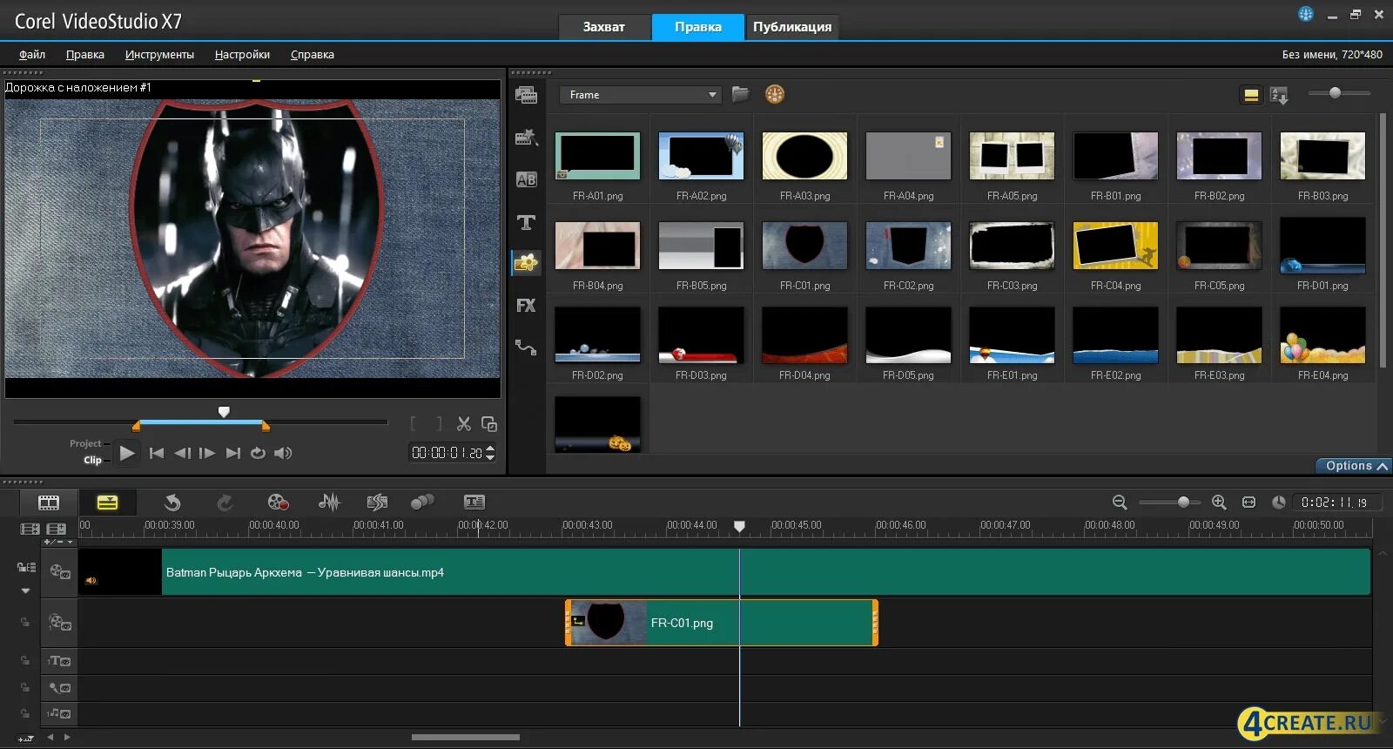1393x749 pixels.
Task: Switch to the Публикация tab
Action: coord(791,27)
